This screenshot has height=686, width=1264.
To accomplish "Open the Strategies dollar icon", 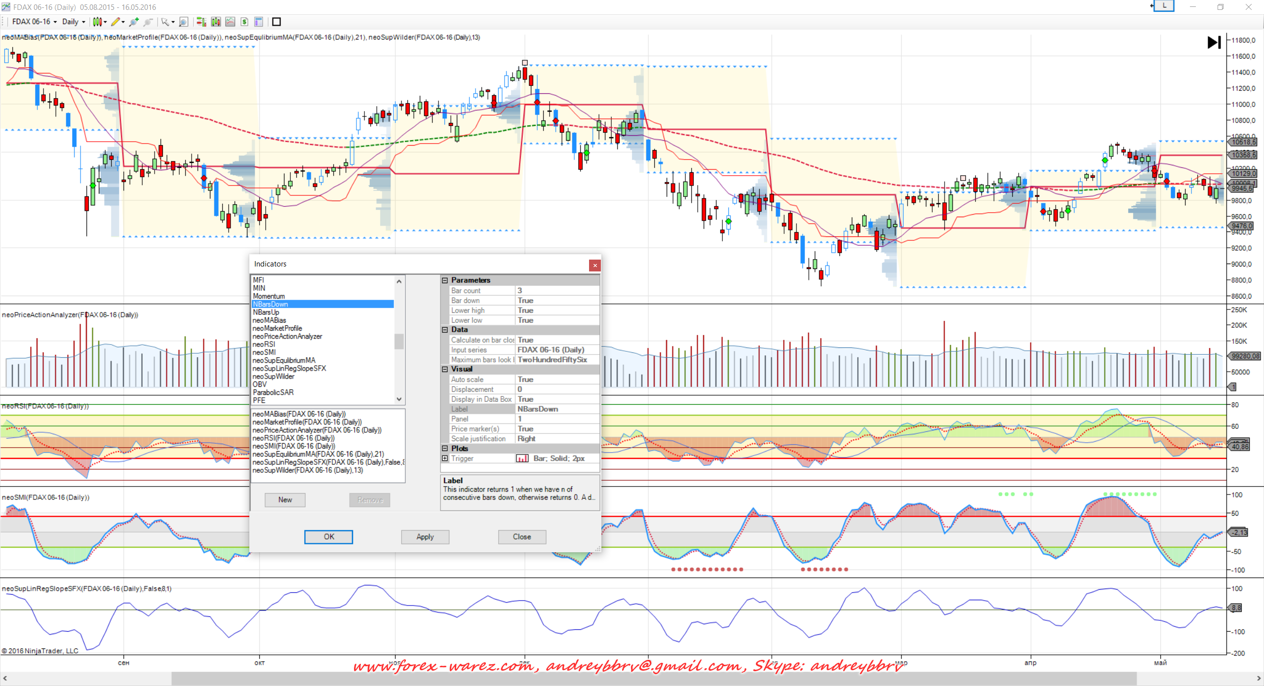I will (x=244, y=22).
